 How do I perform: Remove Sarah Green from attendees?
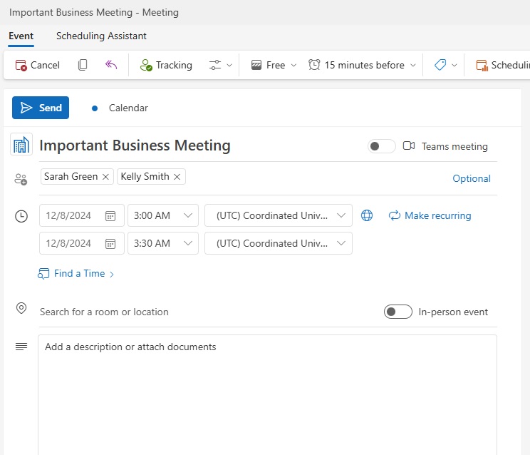(x=106, y=177)
